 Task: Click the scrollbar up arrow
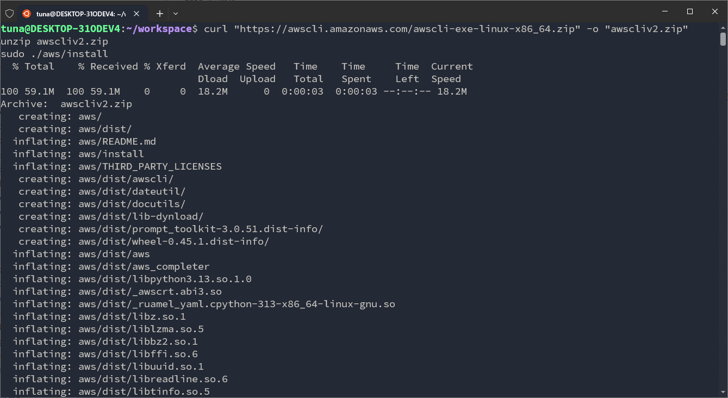coord(723,27)
